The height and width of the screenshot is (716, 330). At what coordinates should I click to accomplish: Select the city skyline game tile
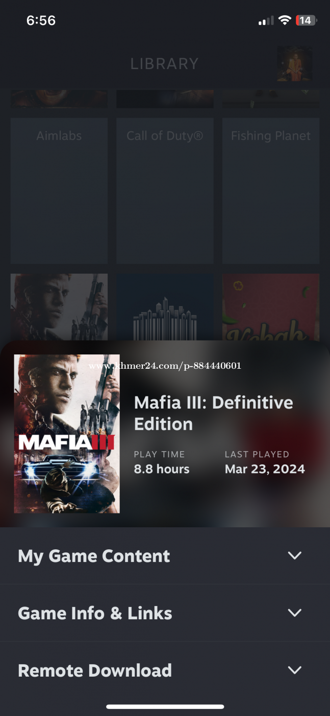coord(165,307)
